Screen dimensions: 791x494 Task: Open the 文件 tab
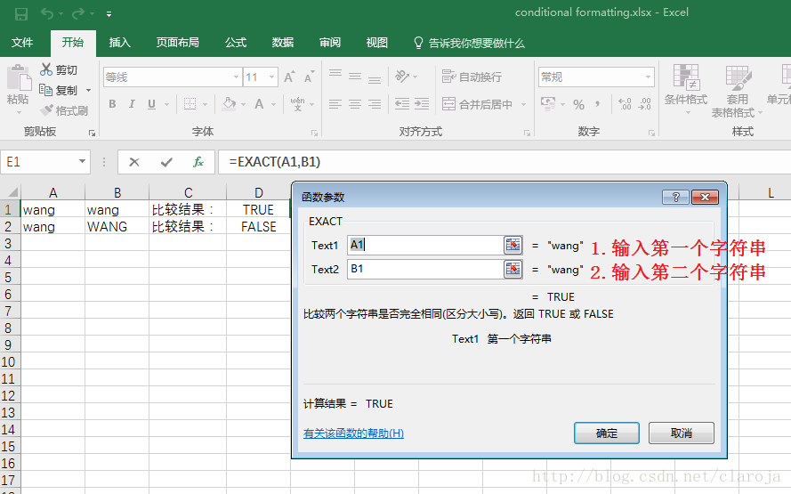coord(22,43)
